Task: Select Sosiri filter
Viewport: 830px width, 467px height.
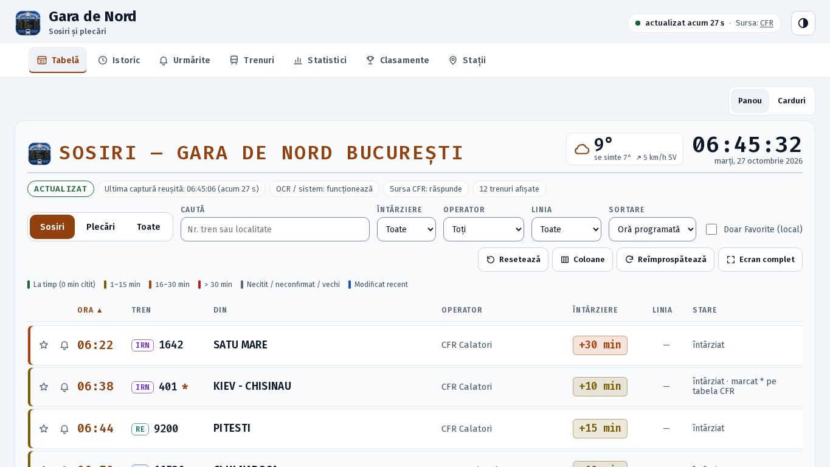Action: [x=52, y=227]
